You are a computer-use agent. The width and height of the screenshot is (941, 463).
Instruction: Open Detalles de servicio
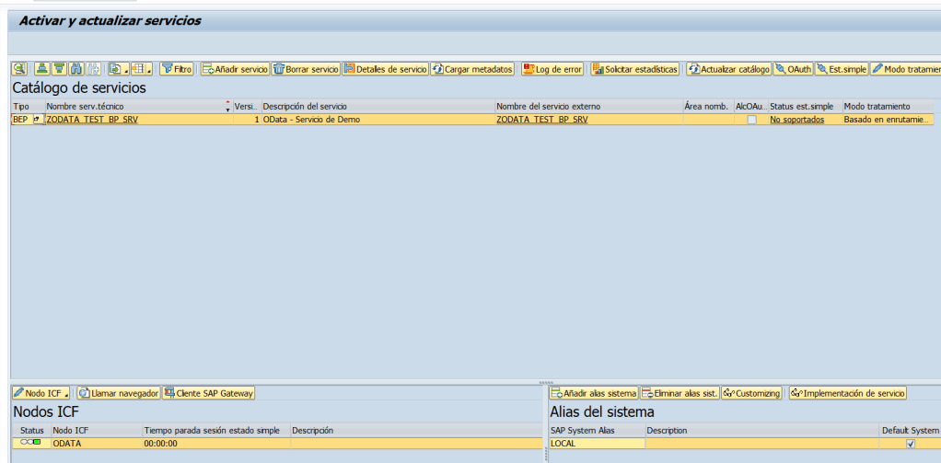coord(385,69)
